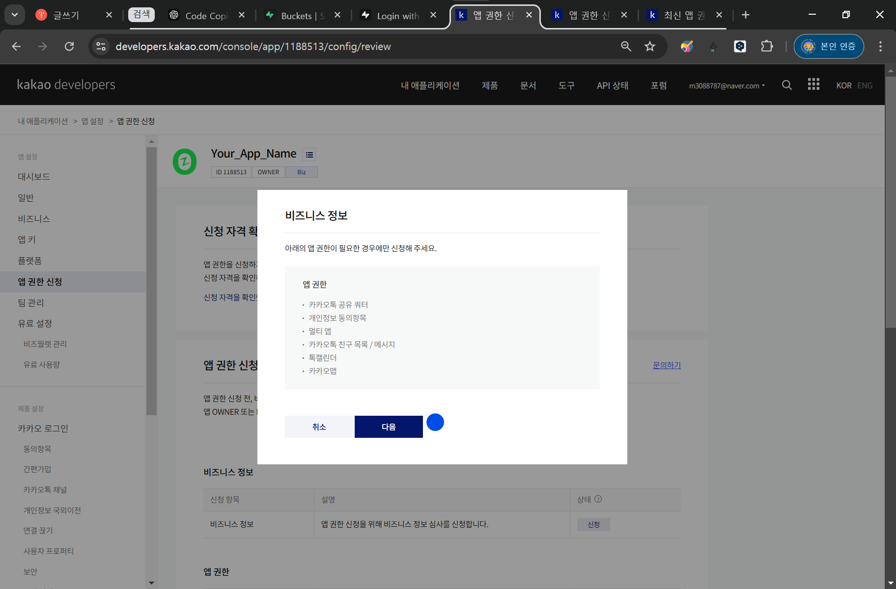Expand the m3088787@naver.com account dropdown
Screen dimensions: 896x589
point(727,85)
